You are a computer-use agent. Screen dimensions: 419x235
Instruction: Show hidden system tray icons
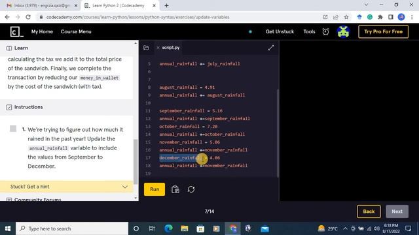345,228
